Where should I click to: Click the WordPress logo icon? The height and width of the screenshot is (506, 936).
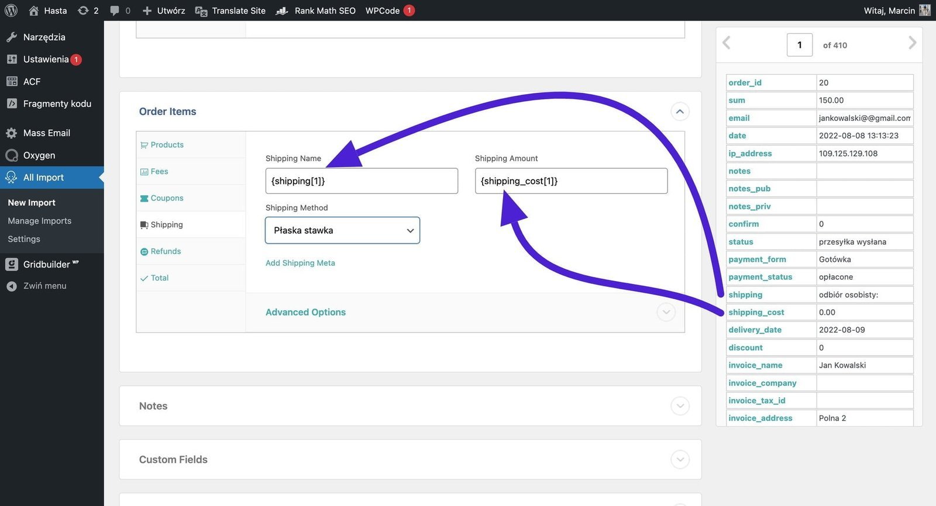11,11
